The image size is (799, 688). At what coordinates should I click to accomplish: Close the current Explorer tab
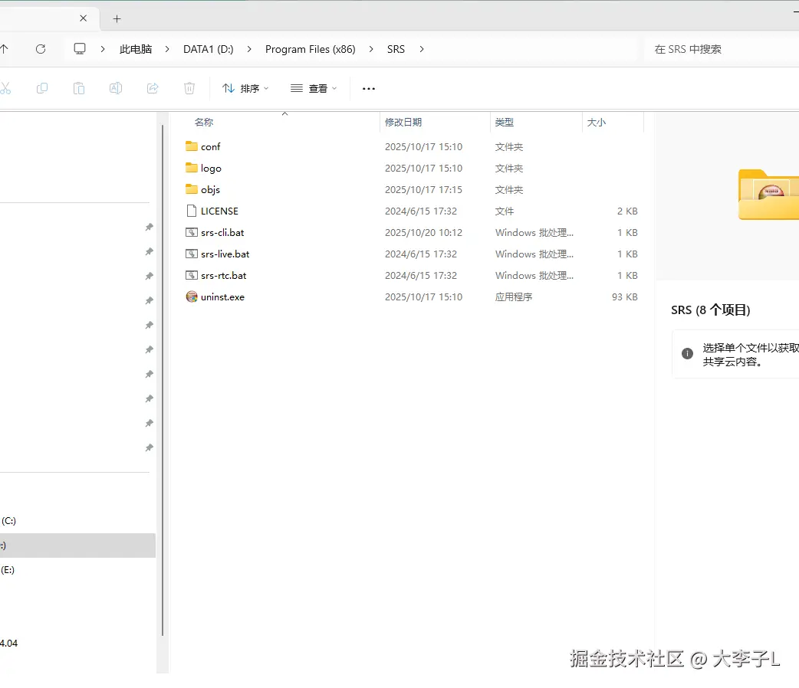pyautogui.click(x=84, y=18)
